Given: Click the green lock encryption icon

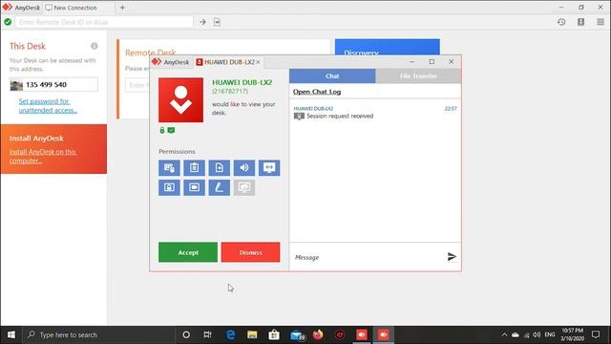Looking at the screenshot, I should pos(162,130).
